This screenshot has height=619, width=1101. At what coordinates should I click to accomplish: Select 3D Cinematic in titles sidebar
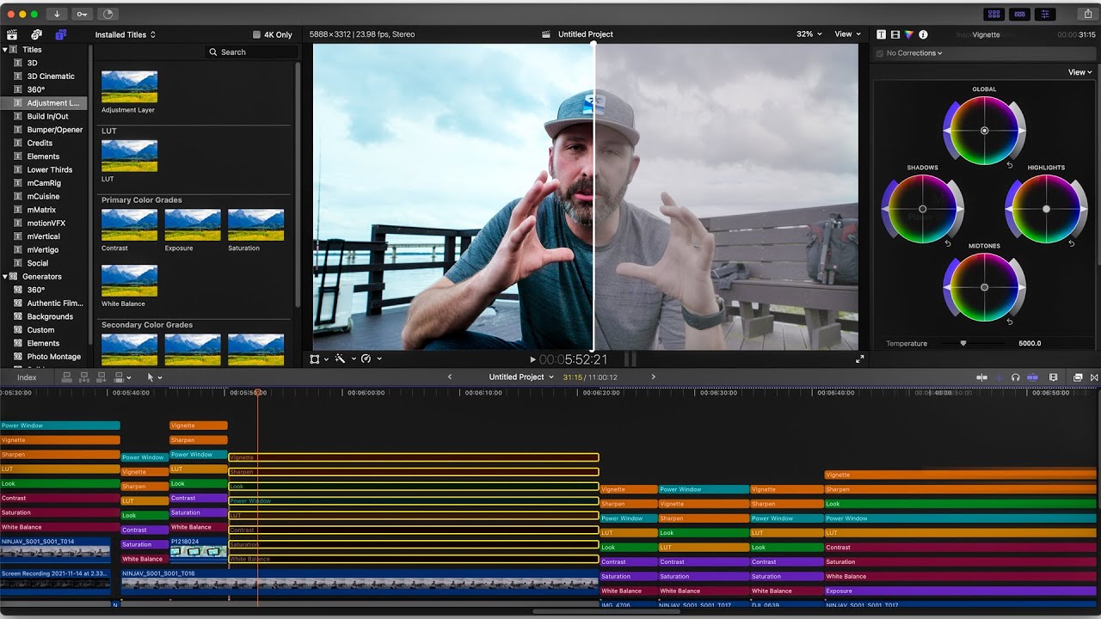point(51,77)
